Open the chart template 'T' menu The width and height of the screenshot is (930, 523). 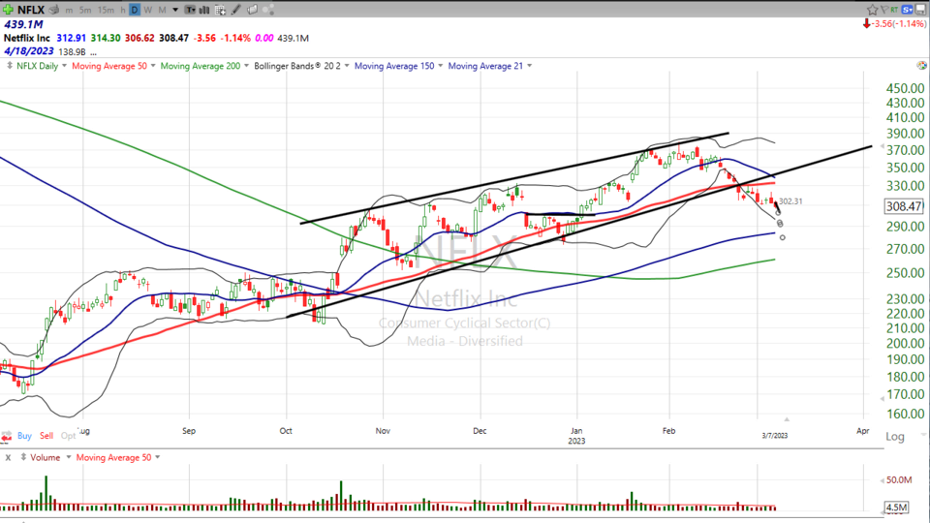190,10
